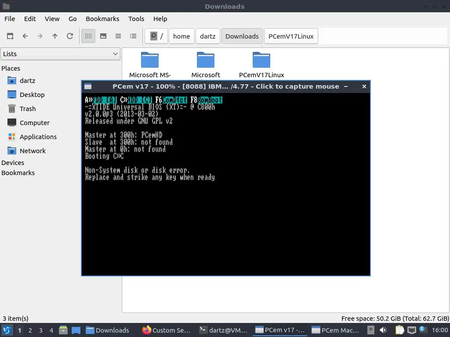Viewport: 450px width, 337px height.
Task: Navigate to home in path bar
Action: (181, 36)
